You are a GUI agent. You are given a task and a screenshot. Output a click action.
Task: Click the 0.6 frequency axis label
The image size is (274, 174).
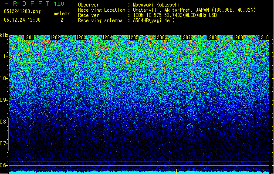click(4, 165)
